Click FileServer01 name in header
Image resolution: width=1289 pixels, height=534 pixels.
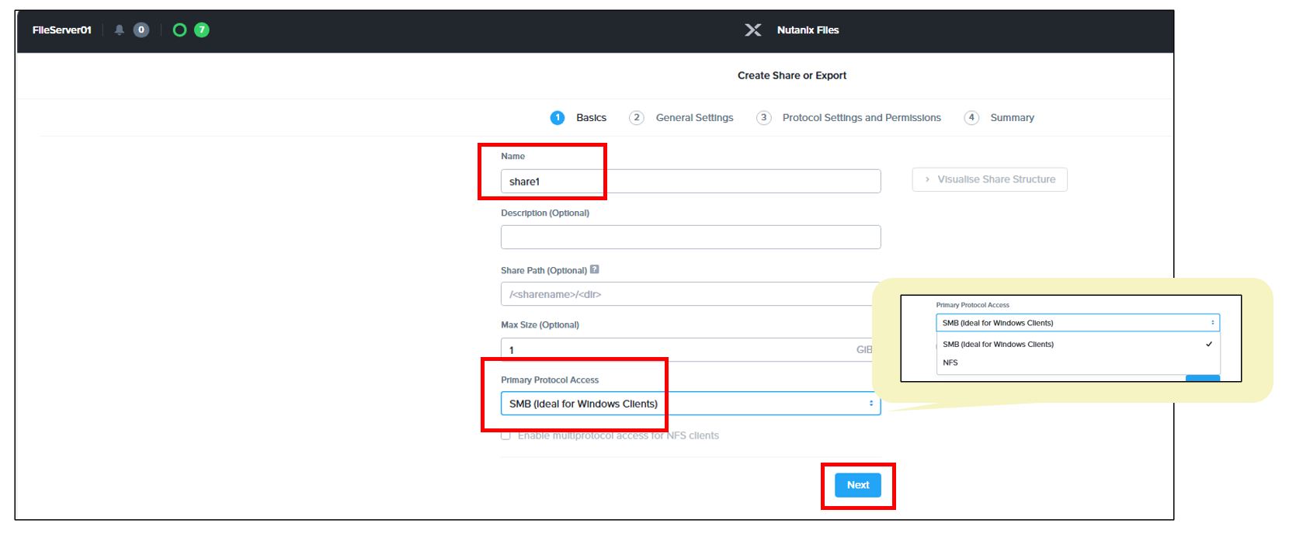[x=61, y=30]
